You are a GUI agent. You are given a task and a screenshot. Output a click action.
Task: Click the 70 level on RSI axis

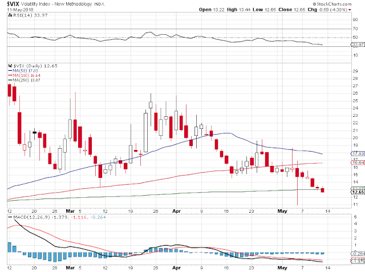tap(355, 29)
